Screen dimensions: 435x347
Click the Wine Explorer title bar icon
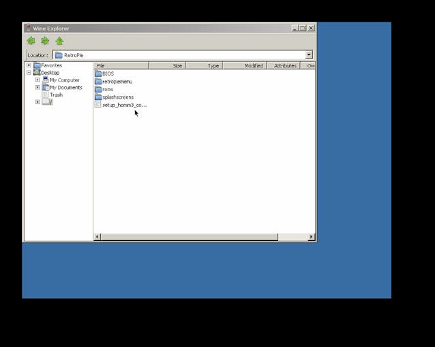[29, 28]
